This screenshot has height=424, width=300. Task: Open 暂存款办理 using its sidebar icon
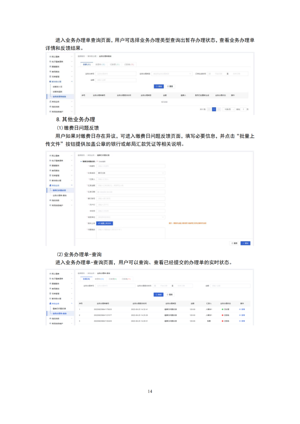tap(50, 180)
